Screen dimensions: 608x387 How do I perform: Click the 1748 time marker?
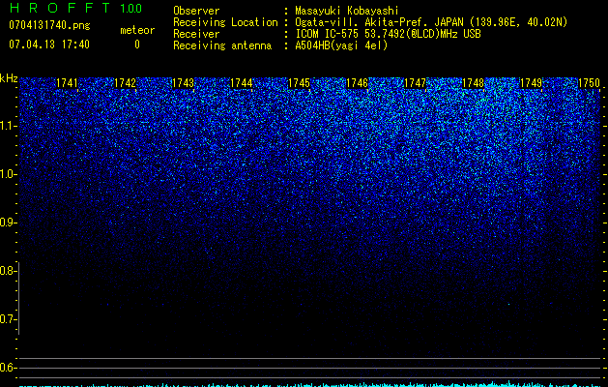(473, 83)
